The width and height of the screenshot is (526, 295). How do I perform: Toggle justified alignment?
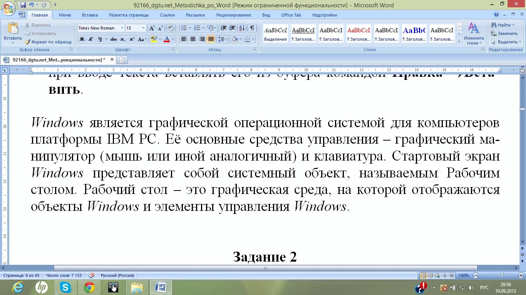click(211, 39)
